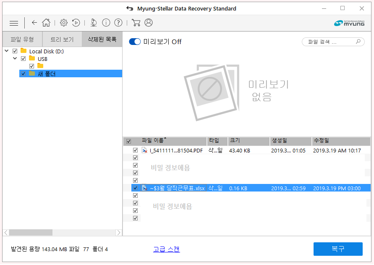374x265 pixels.
Task: Open settings gear icon
Action: click(64, 23)
